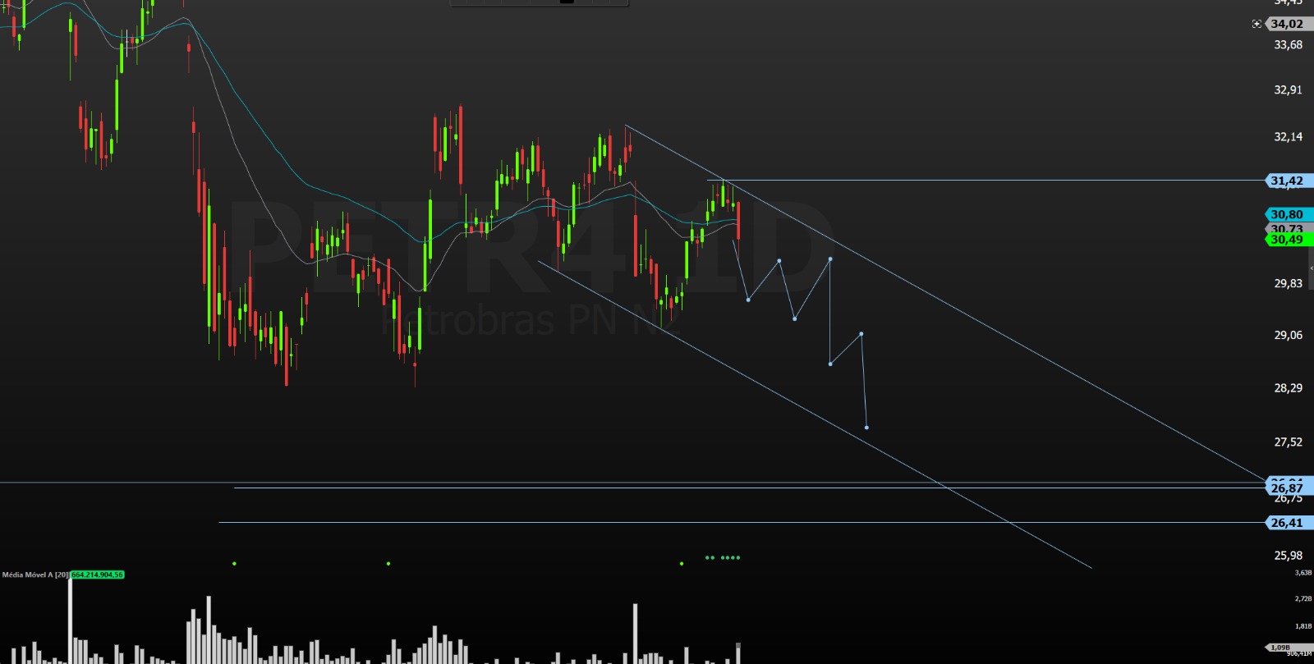
Task: Expand the side panel arrow on right edge
Action: [1311, 268]
